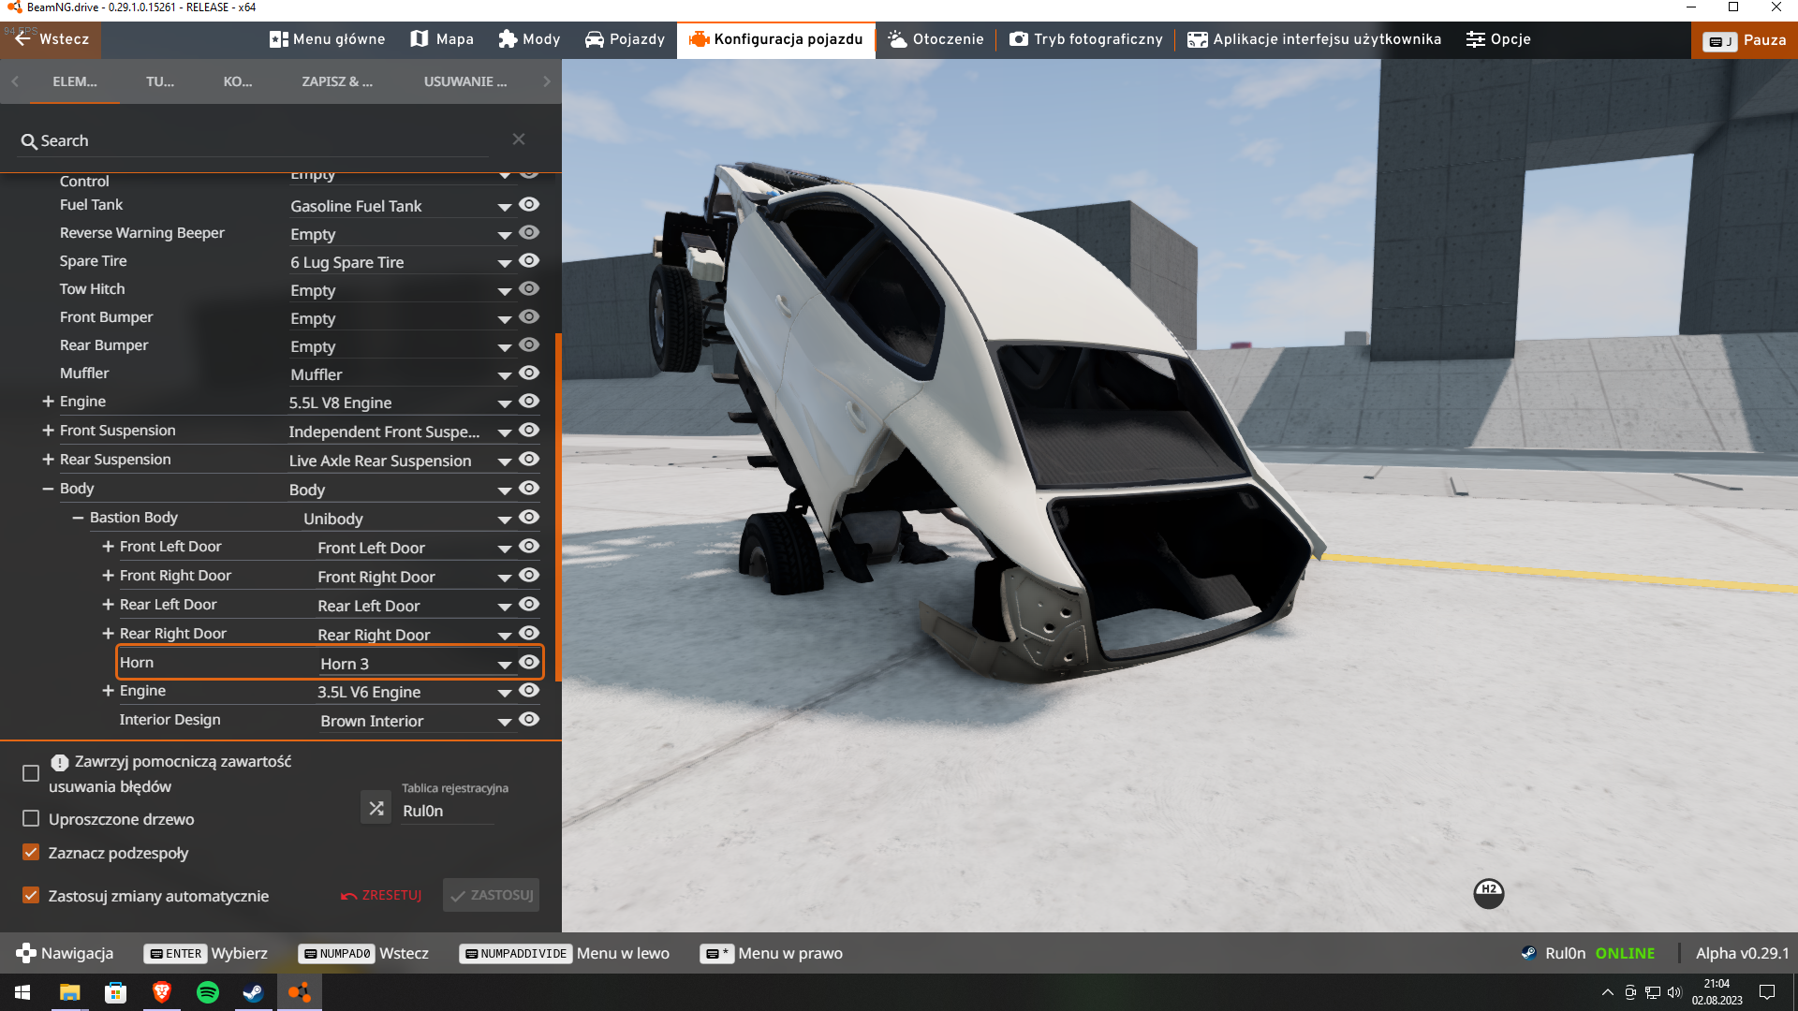This screenshot has height=1011, width=1798.
Task: Open the Brown Interior dropdown
Action: tap(416, 721)
